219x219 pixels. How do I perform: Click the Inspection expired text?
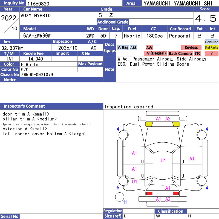tap(129, 107)
